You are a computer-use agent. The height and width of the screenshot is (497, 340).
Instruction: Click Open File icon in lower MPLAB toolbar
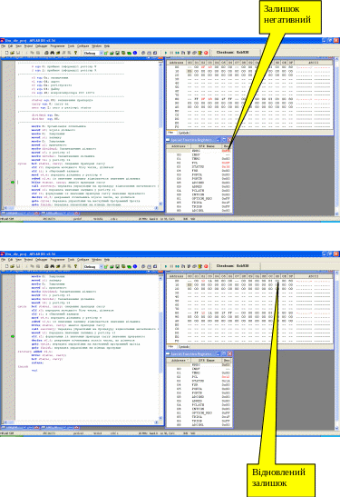[x=13, y=266]
